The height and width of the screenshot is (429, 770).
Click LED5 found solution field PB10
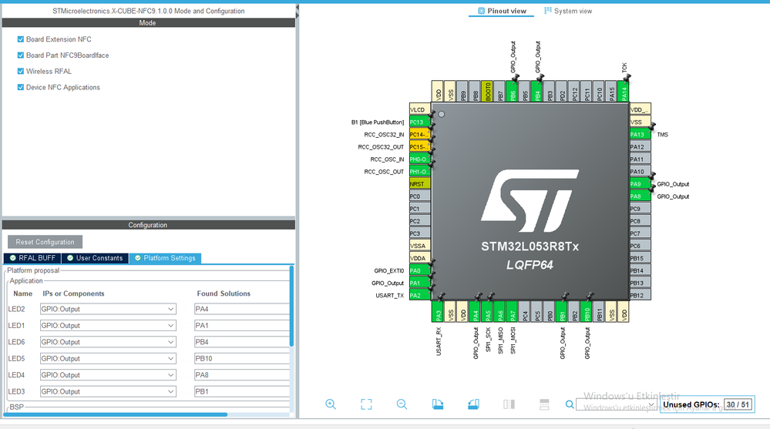pos(241,359)
